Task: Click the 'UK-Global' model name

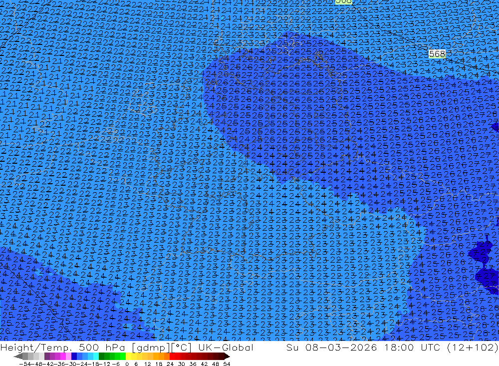Action: [x=226, y=348]
